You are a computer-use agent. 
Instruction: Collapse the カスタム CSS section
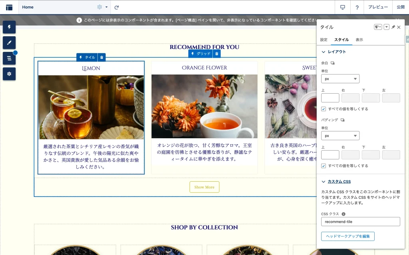click(x=324, y=182)
